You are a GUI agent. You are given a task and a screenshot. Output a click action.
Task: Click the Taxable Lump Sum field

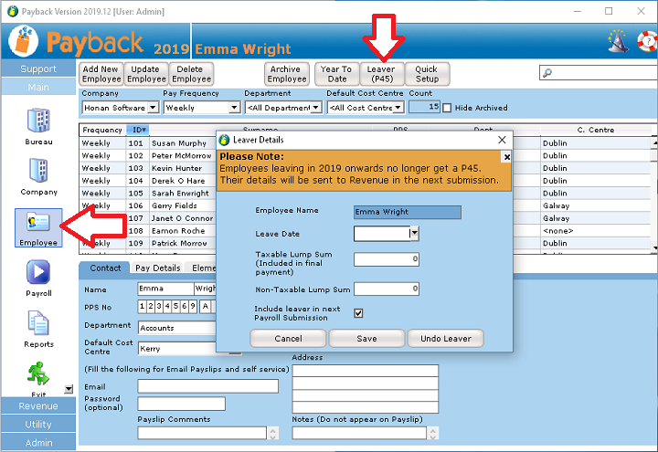pos(386,260)
